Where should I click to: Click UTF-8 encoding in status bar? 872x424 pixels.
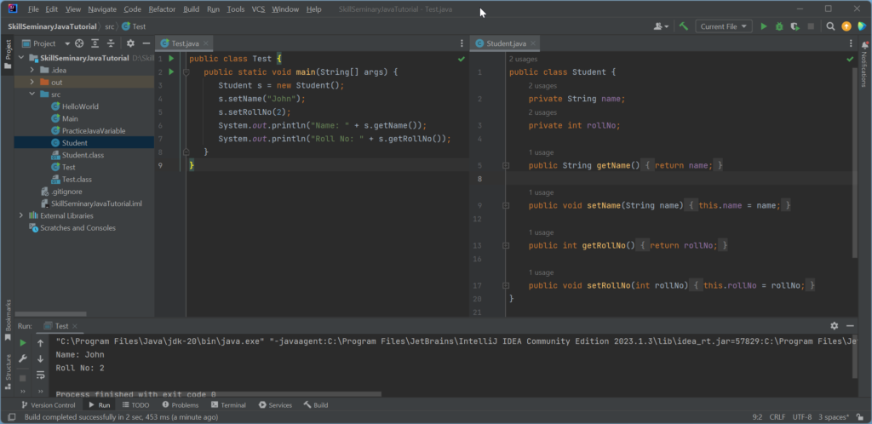(802, 417)
